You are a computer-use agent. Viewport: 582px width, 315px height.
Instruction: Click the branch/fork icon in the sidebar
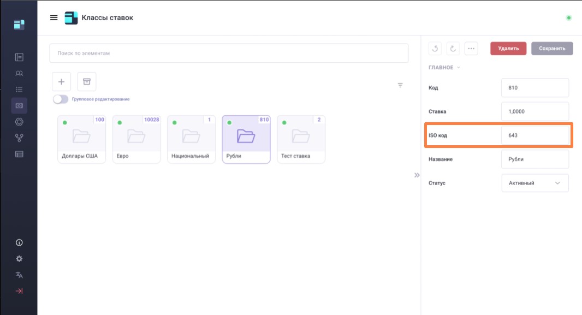point(19,138)
